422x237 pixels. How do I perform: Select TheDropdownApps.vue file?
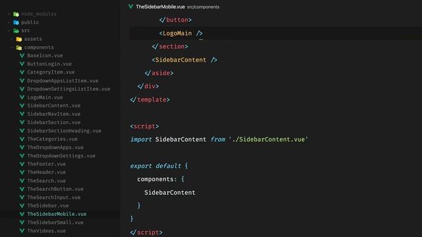[55, 147]
